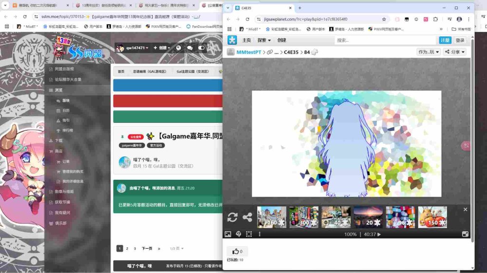Open a new tab in the front Chrome window
This screenshot has height=273, width=487.
pyautogui.click(x=300, y=8)
